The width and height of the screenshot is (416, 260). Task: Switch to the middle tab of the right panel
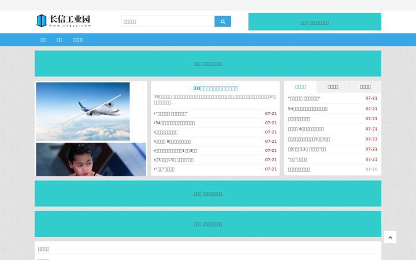[333, 87]
